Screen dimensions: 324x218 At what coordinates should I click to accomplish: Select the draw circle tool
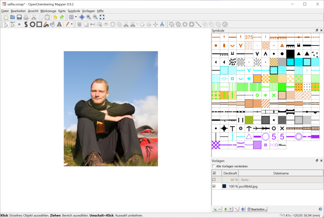point(32,24)
